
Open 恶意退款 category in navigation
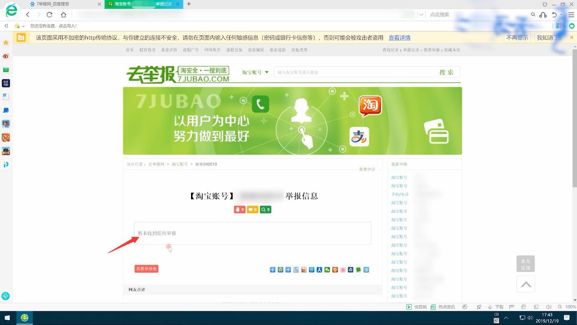pyautogui.click(x=278, y=50)
